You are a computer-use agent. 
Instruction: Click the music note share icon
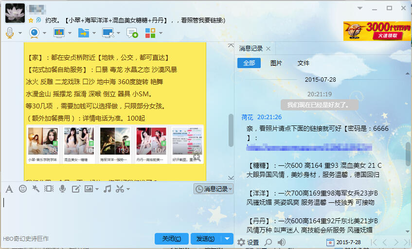point(107,189)
